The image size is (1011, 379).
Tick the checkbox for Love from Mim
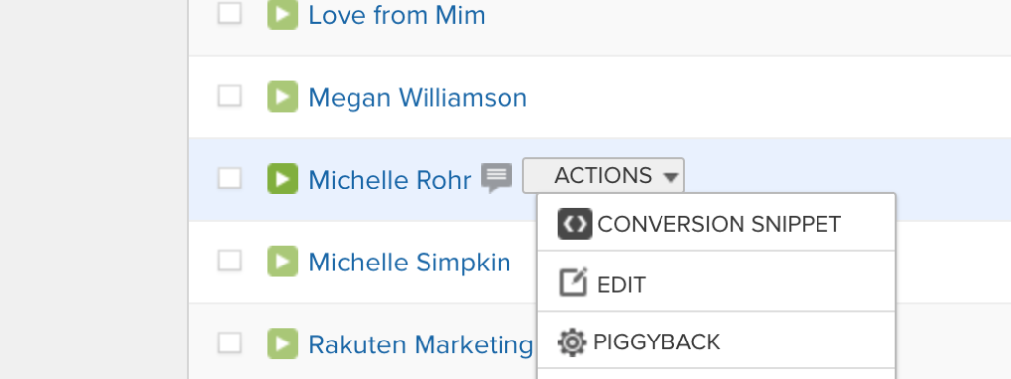pyautogui.click(x=229, y=13)
